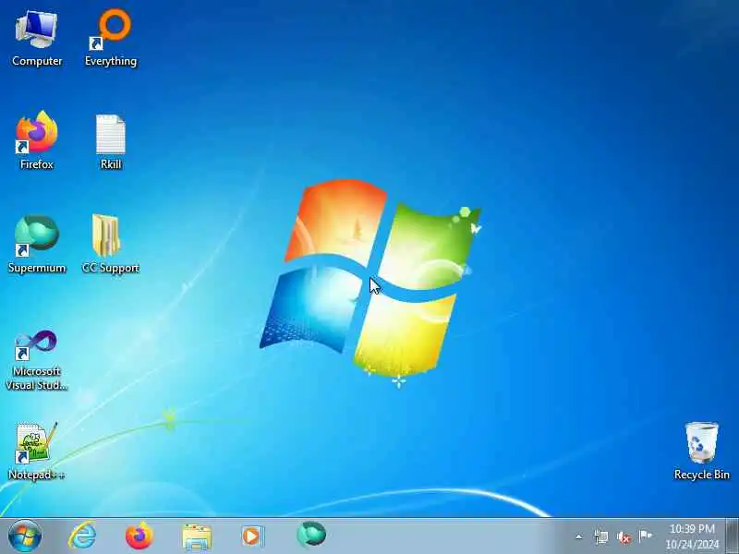Select the Microsoft Visual Studio shortcut
This screenshot has width=739, height=554.
tap(37, 360)
